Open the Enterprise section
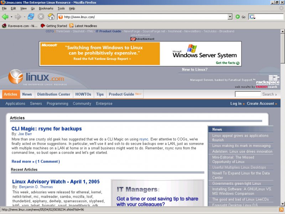Viewport: 285px width, 214px height. pos(104,103)
